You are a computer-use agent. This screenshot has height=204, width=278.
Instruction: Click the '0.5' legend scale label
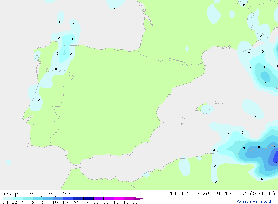tap(15, 202)
